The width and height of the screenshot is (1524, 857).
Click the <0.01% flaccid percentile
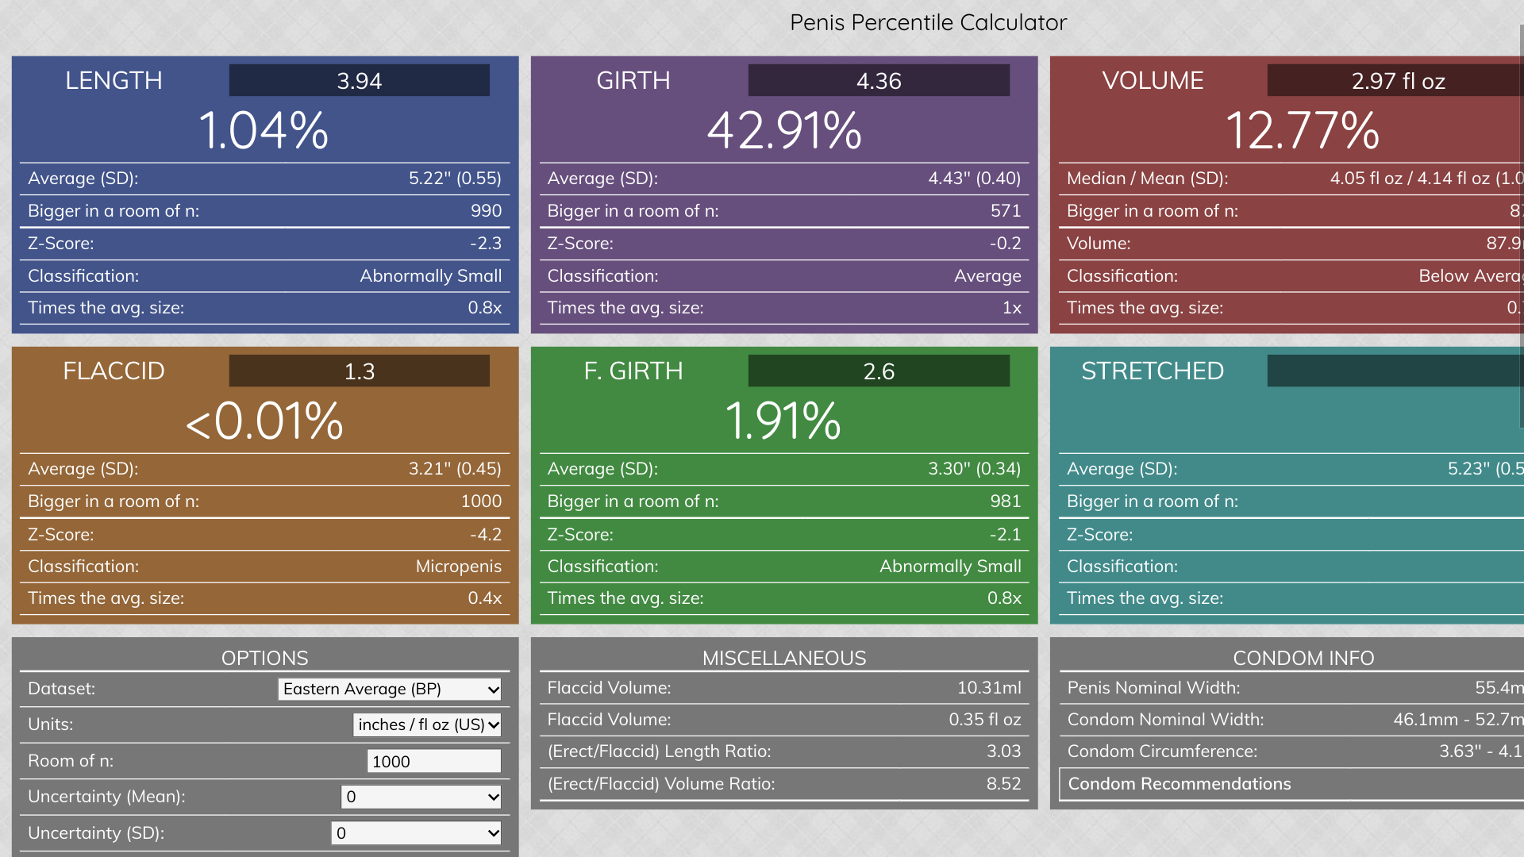(x=264, y=421)
